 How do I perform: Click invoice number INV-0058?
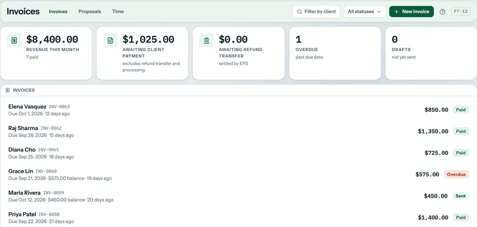[49, 215]
